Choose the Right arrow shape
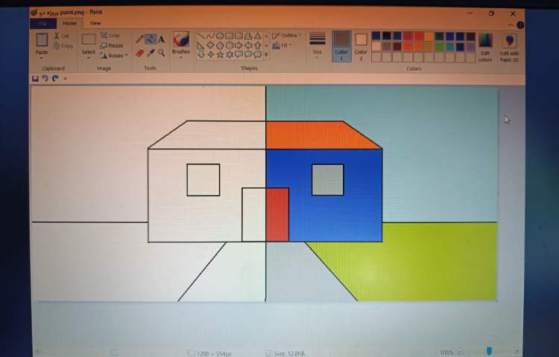Screen dimensions: 559x357 pos(239,45)
